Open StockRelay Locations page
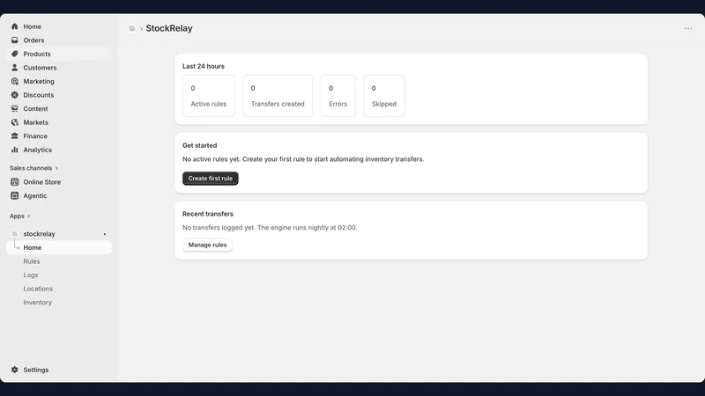Screen dimensions: 705x396 [38, 289]
